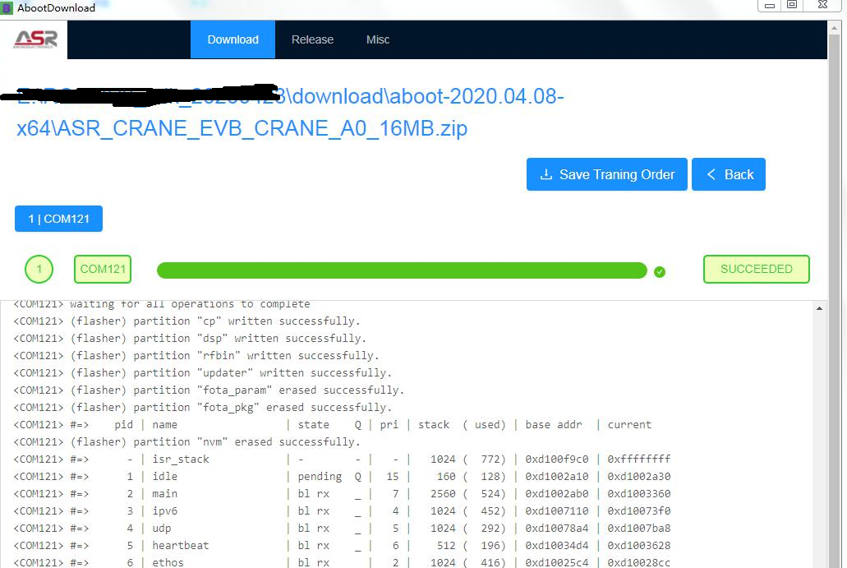Click the SUCCEEDED status badge
The height and width of the screenshot is (568, 847).
(x=756, y=269)
